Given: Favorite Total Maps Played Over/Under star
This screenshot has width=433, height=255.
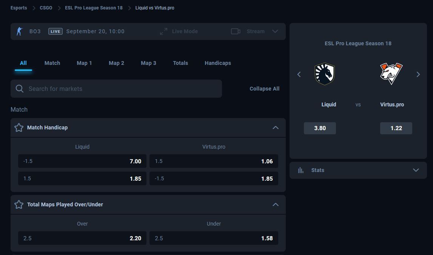Looking at the screenshot, I should (x=19, y=204).
